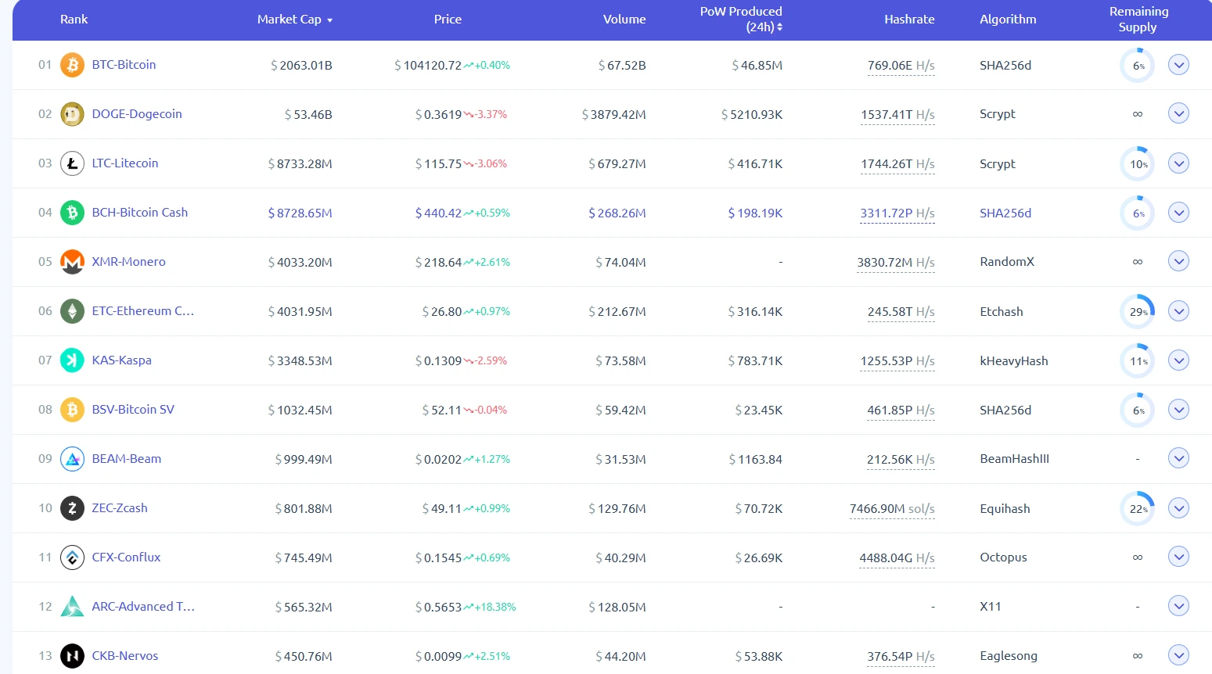Click the BeamHashIII algorithm text

1015,459
